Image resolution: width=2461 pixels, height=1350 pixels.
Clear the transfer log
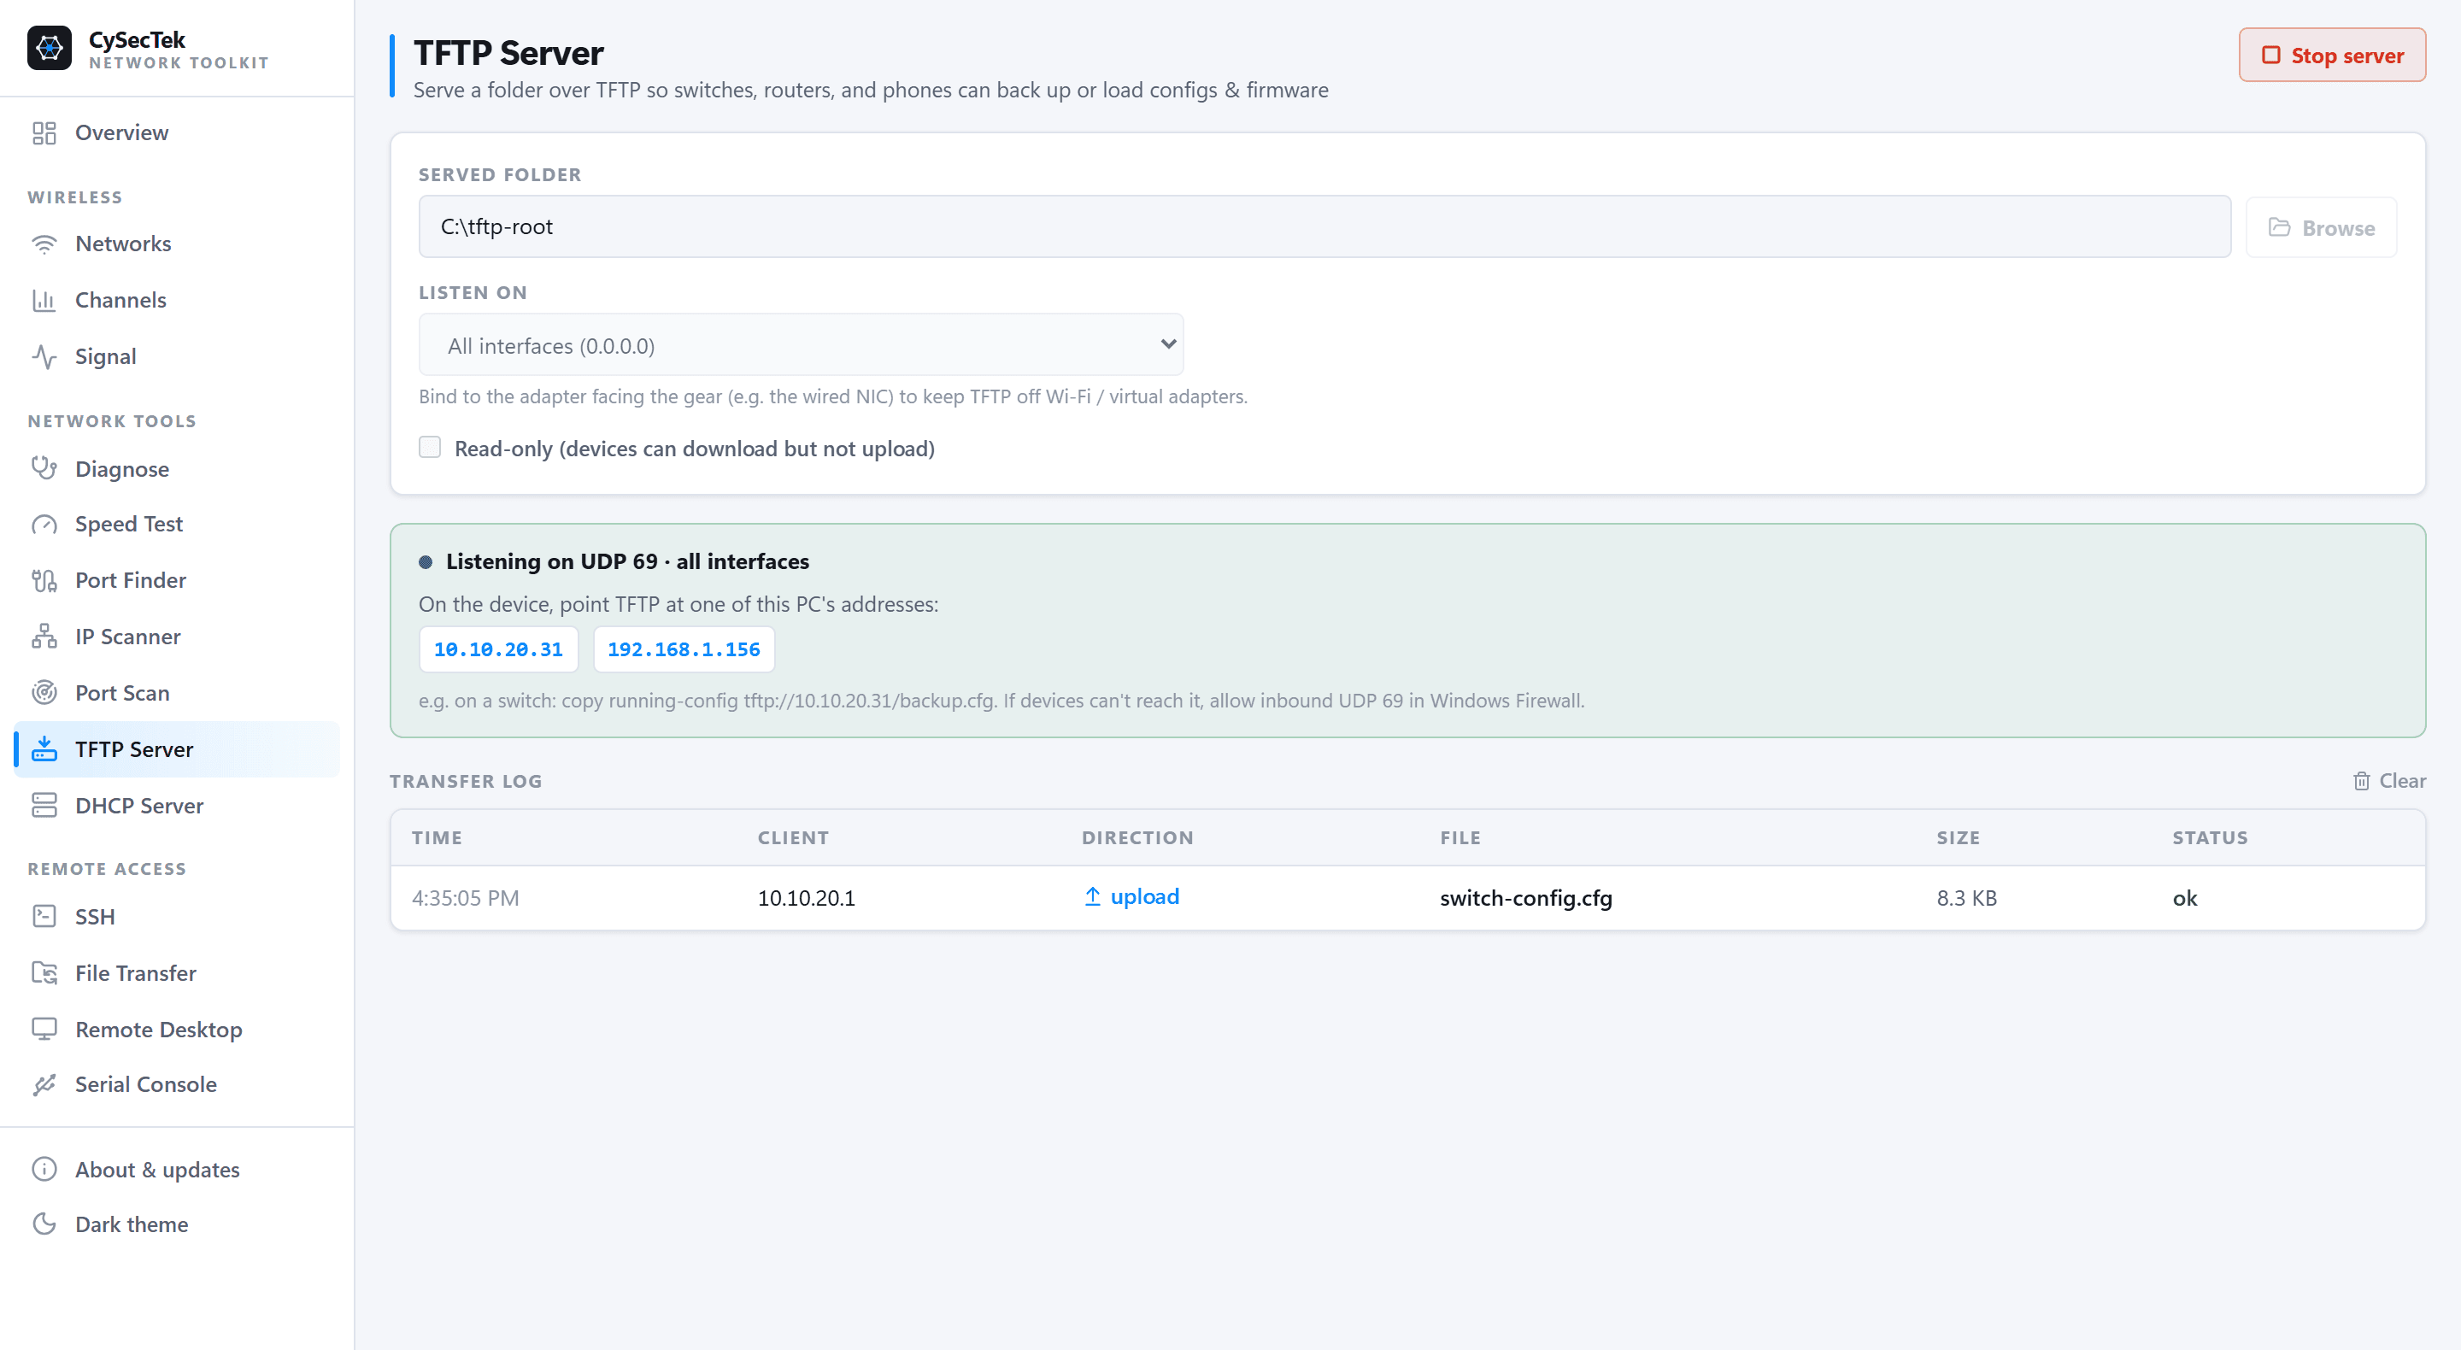(2388, 782)
